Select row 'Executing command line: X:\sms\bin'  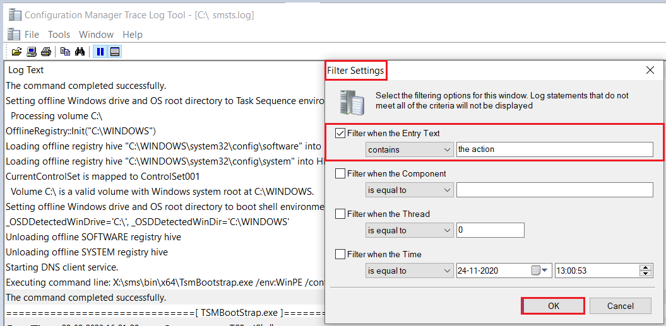point(164,282)
